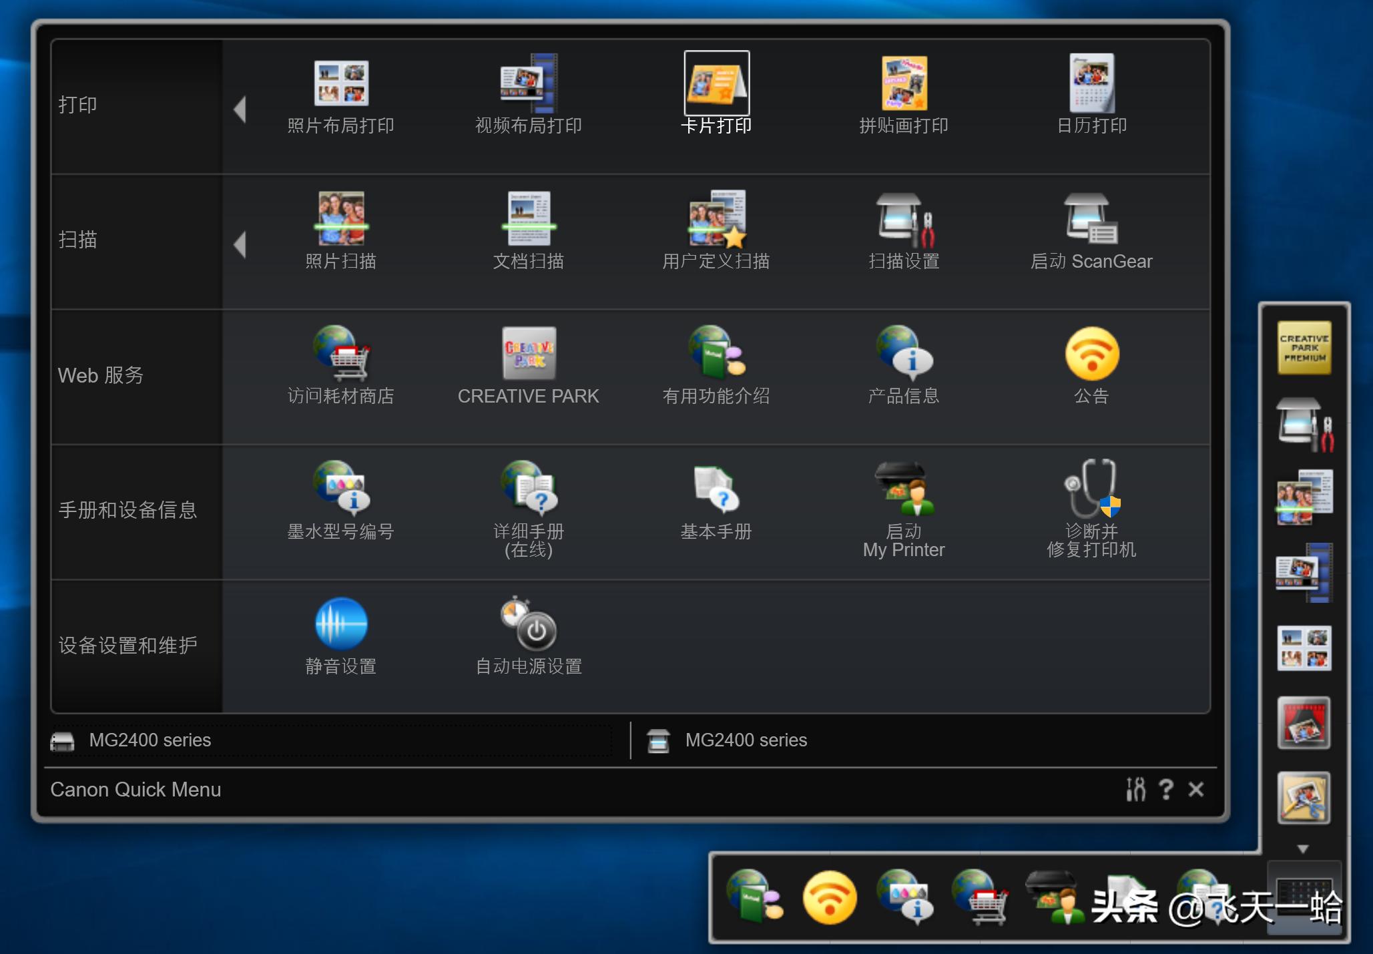Click the help question mark button
This screenshot has height=954, width=1373.
pyautogui.click(x=1166, y=790)
